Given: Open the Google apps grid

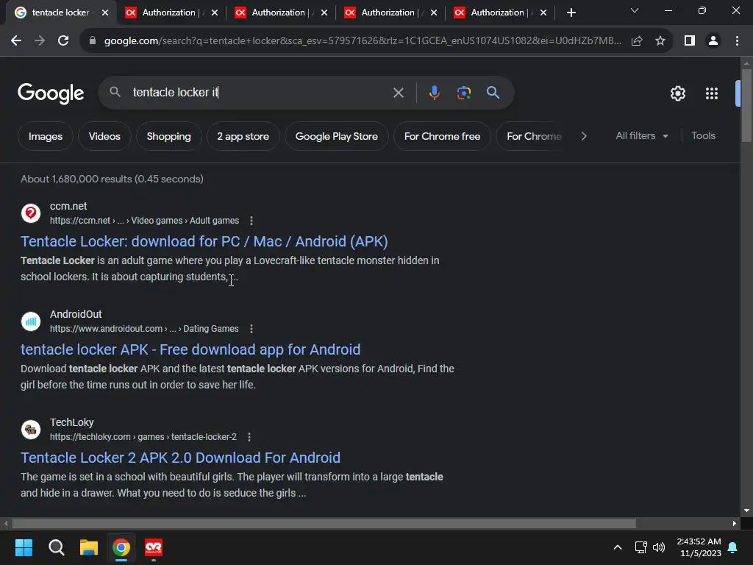Looking at the screenshot, I should pyautogui.click(x=711, y=93).
